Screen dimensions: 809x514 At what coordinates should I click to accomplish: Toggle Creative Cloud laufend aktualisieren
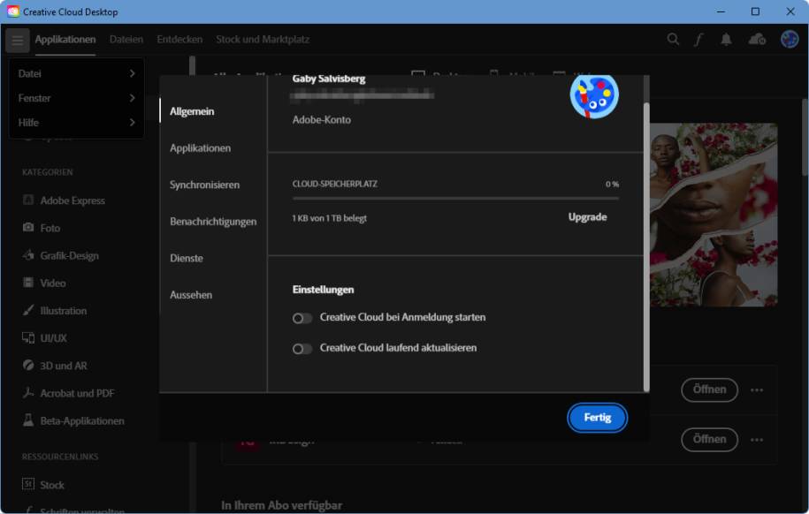tap(302, 349)
